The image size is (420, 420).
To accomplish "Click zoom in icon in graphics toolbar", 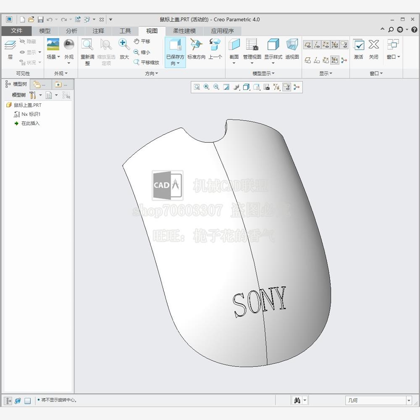I will pos(207,87).
